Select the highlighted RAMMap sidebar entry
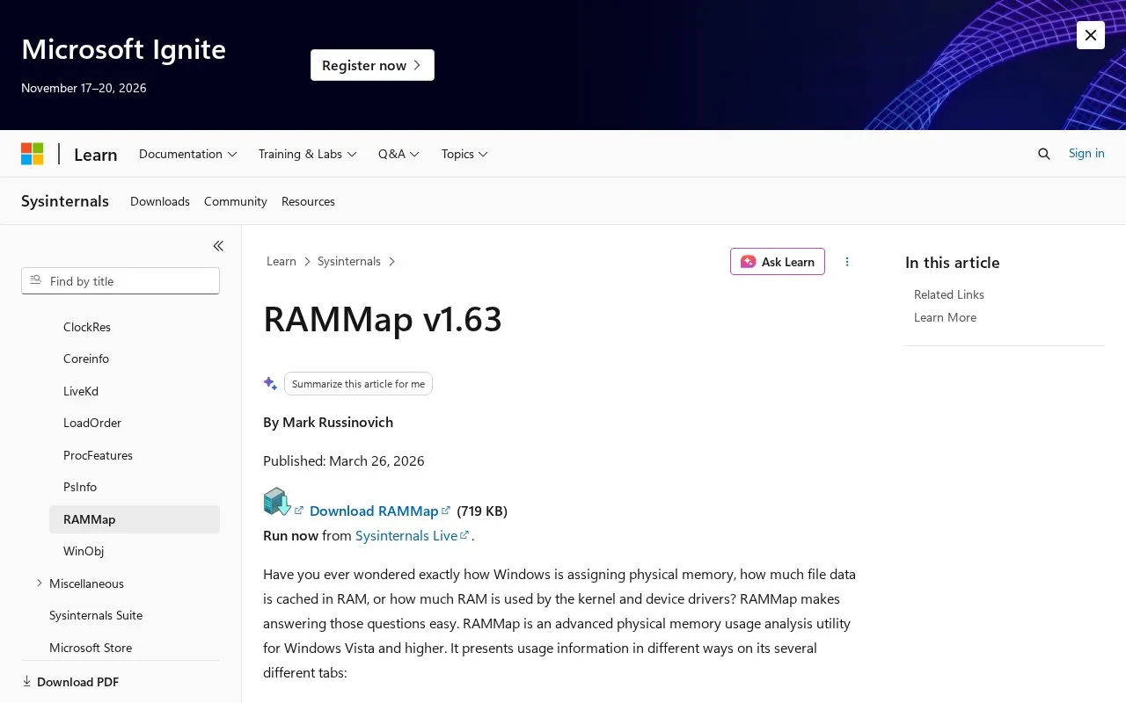The image size is (1126, 703). tap(135, 519)
